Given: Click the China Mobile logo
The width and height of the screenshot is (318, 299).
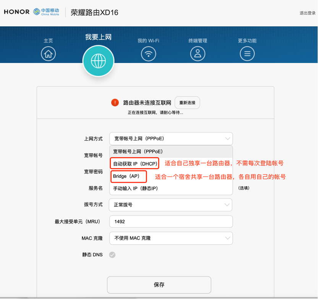Looking at the screenshot, I should 46,12.
